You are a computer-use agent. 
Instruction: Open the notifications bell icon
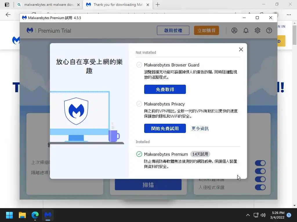coord(246,30)
